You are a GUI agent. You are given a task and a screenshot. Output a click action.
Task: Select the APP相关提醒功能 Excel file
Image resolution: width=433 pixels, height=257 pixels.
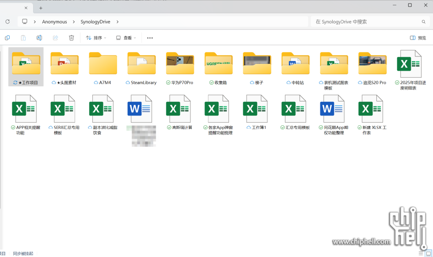[x=26, y=114]
